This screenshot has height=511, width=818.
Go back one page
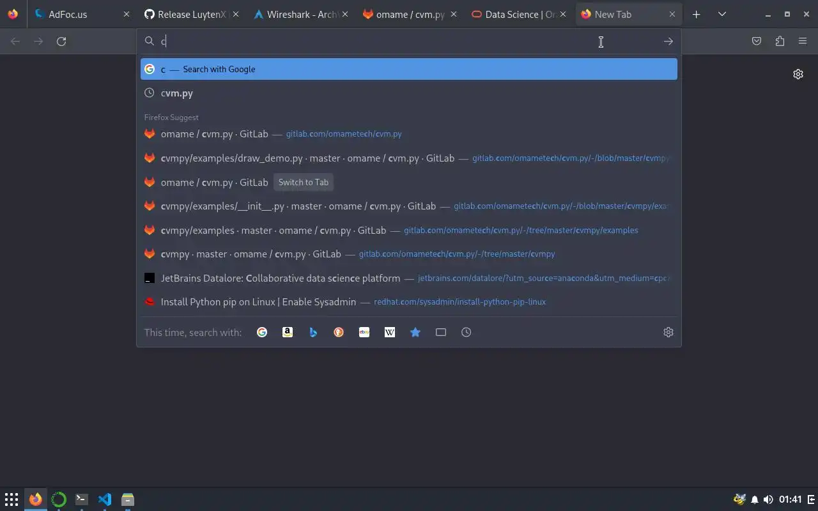tap(15, 42)
